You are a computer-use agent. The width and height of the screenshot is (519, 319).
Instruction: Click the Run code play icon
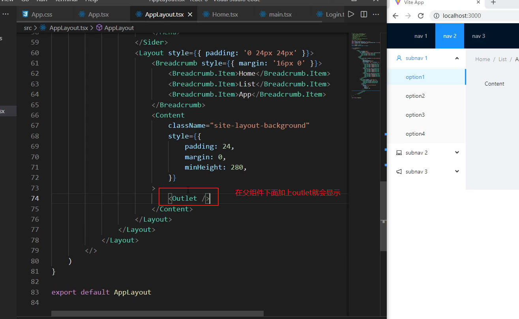(351, 14)
